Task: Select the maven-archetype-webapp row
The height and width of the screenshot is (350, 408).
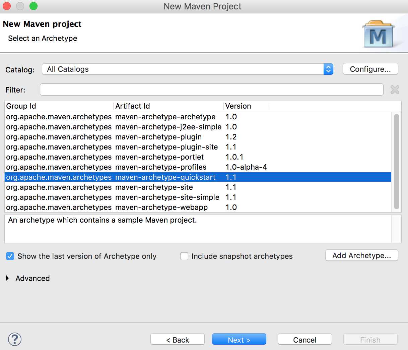Action: 198,207
